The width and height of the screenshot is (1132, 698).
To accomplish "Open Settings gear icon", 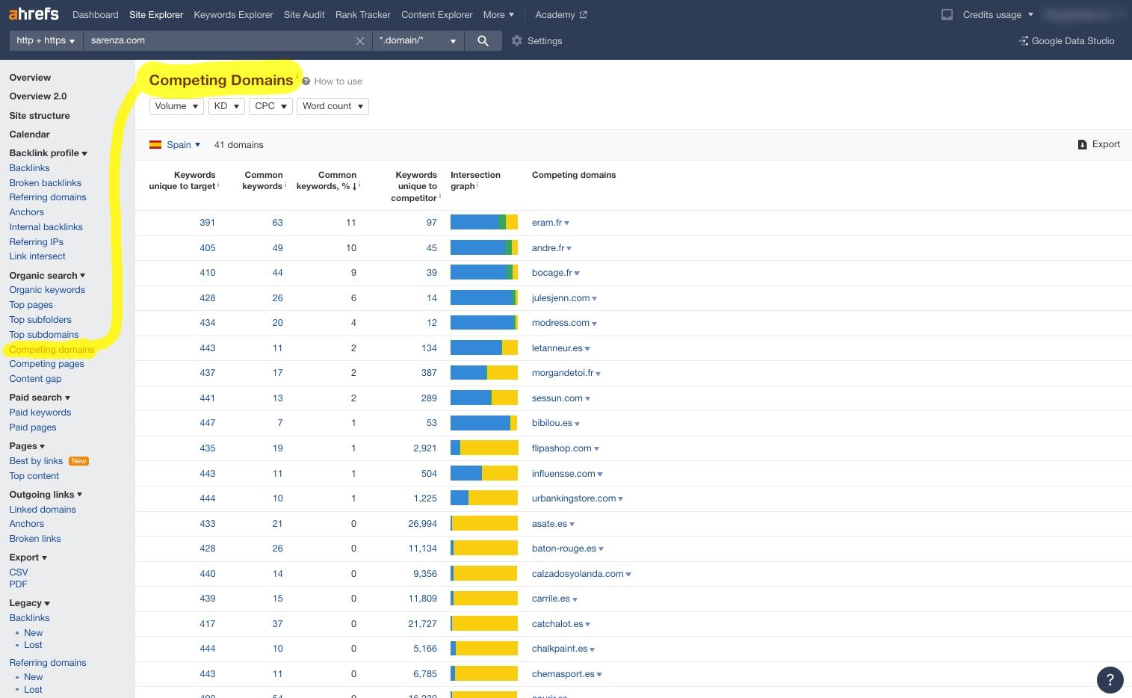I will [516, 41].
